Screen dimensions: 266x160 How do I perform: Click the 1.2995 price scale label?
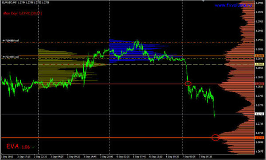point(259,3)
